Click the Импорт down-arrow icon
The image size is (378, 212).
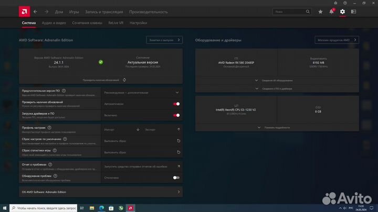tap(138, 129)
